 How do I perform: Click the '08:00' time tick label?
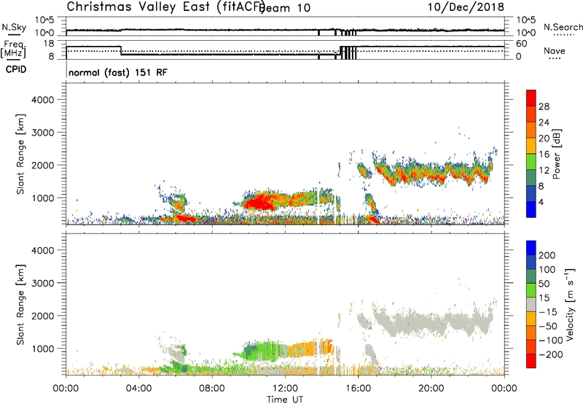pos(212,389)
